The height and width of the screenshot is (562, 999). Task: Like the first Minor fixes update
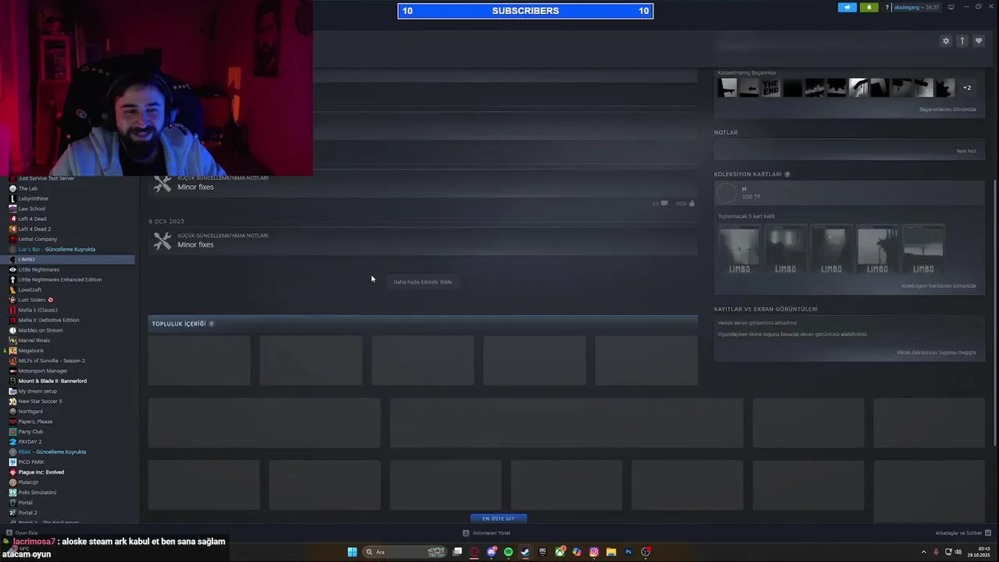691,204
